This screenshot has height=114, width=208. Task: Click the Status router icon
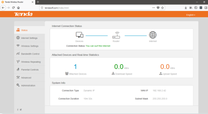click(x=18, y=30)
